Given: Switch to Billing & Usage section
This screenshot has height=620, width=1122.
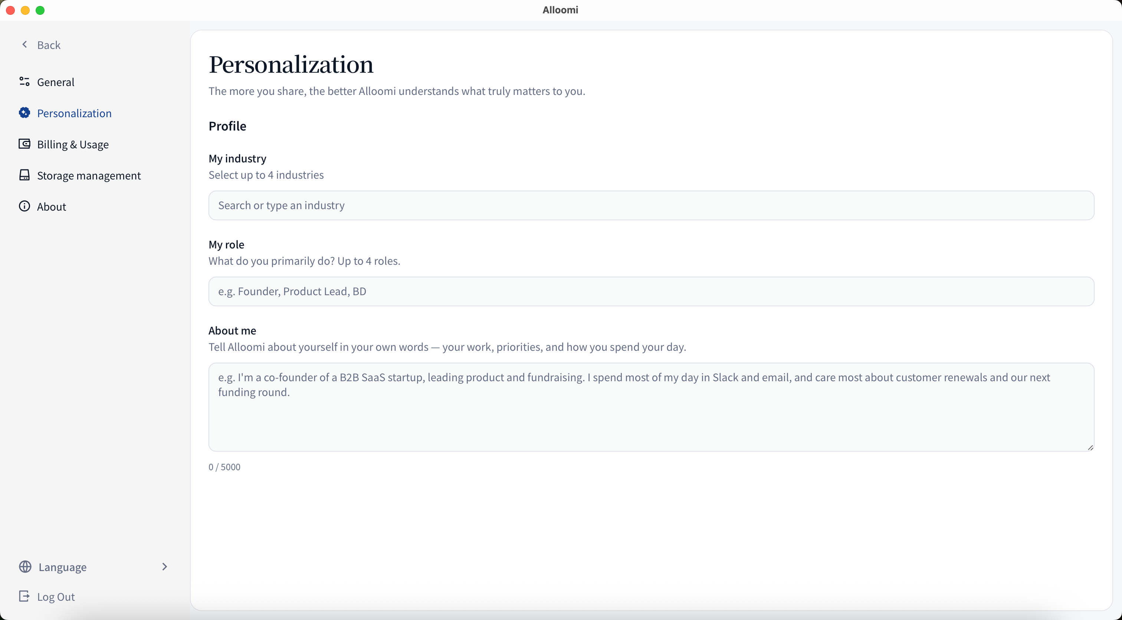Looking at the screenshot, I should point(73,144).
